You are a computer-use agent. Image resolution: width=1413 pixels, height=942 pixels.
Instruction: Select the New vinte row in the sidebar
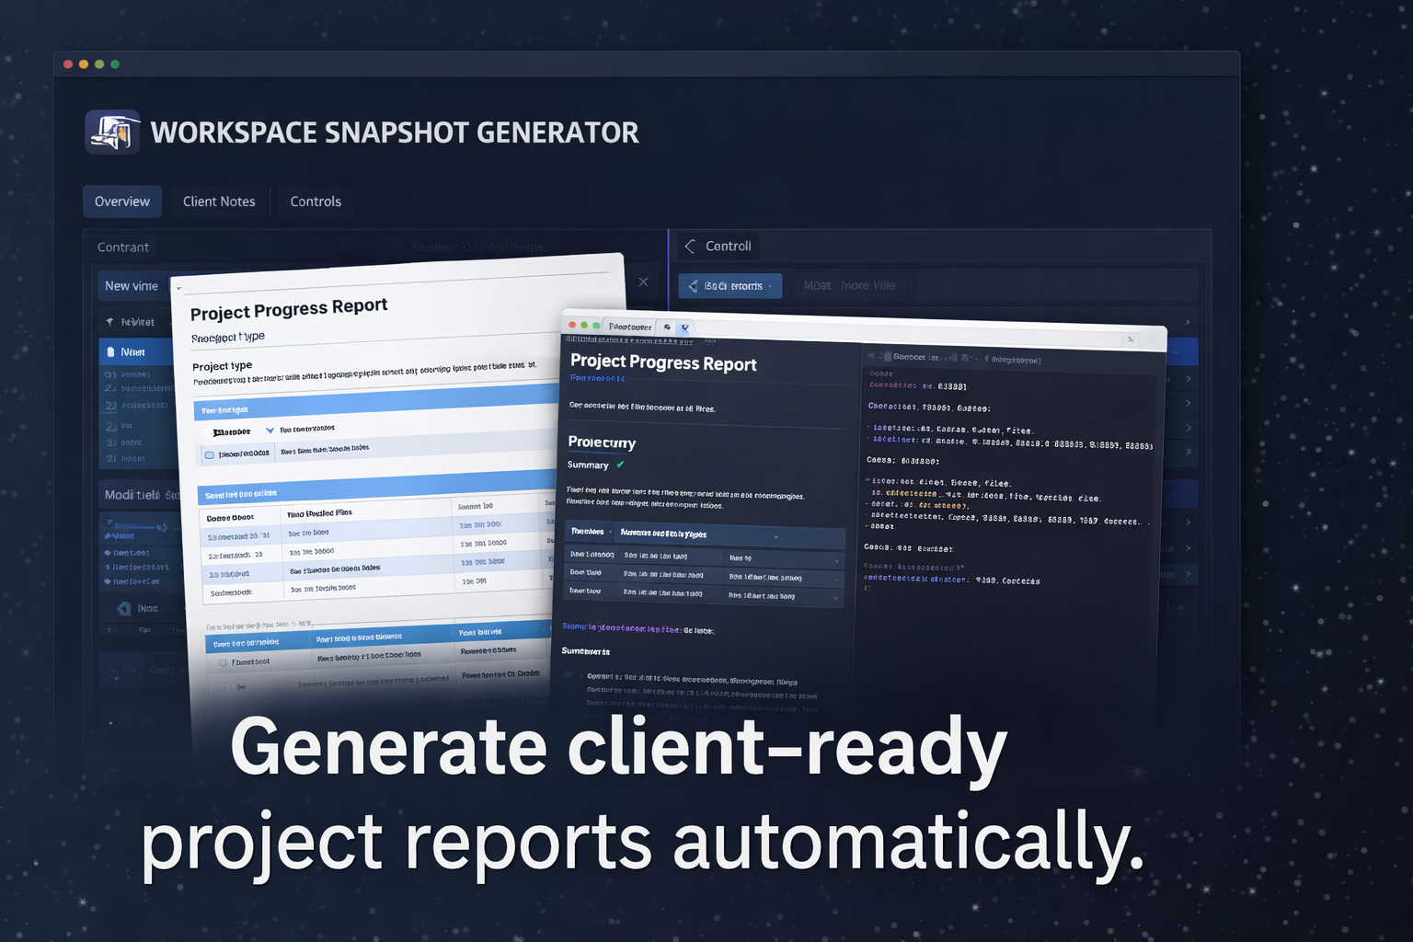pyautogui.click(x=135, y=286)
